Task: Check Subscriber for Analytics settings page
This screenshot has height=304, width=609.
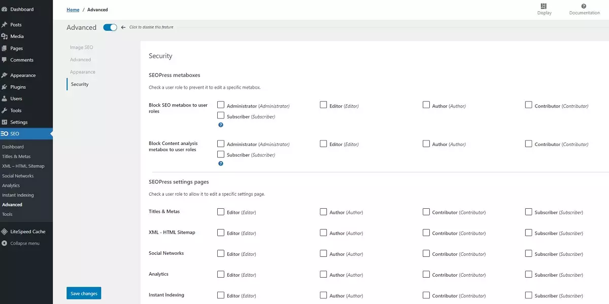Action: [x=528, y=274]
